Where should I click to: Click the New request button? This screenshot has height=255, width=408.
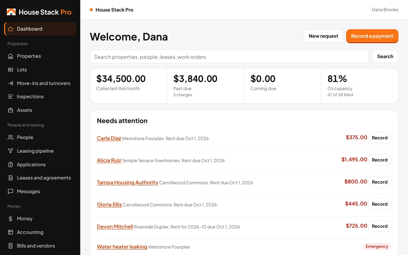tap(323, 36)
